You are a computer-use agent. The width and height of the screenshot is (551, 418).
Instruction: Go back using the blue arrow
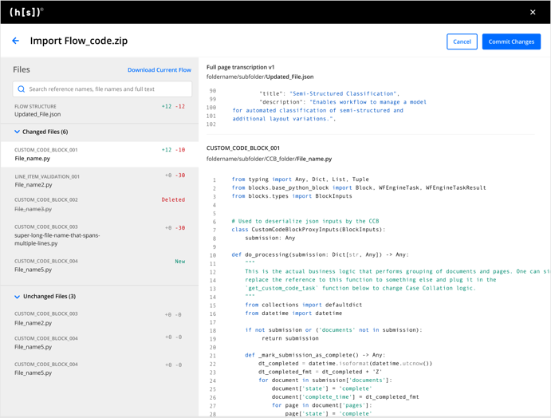point(15,41)
